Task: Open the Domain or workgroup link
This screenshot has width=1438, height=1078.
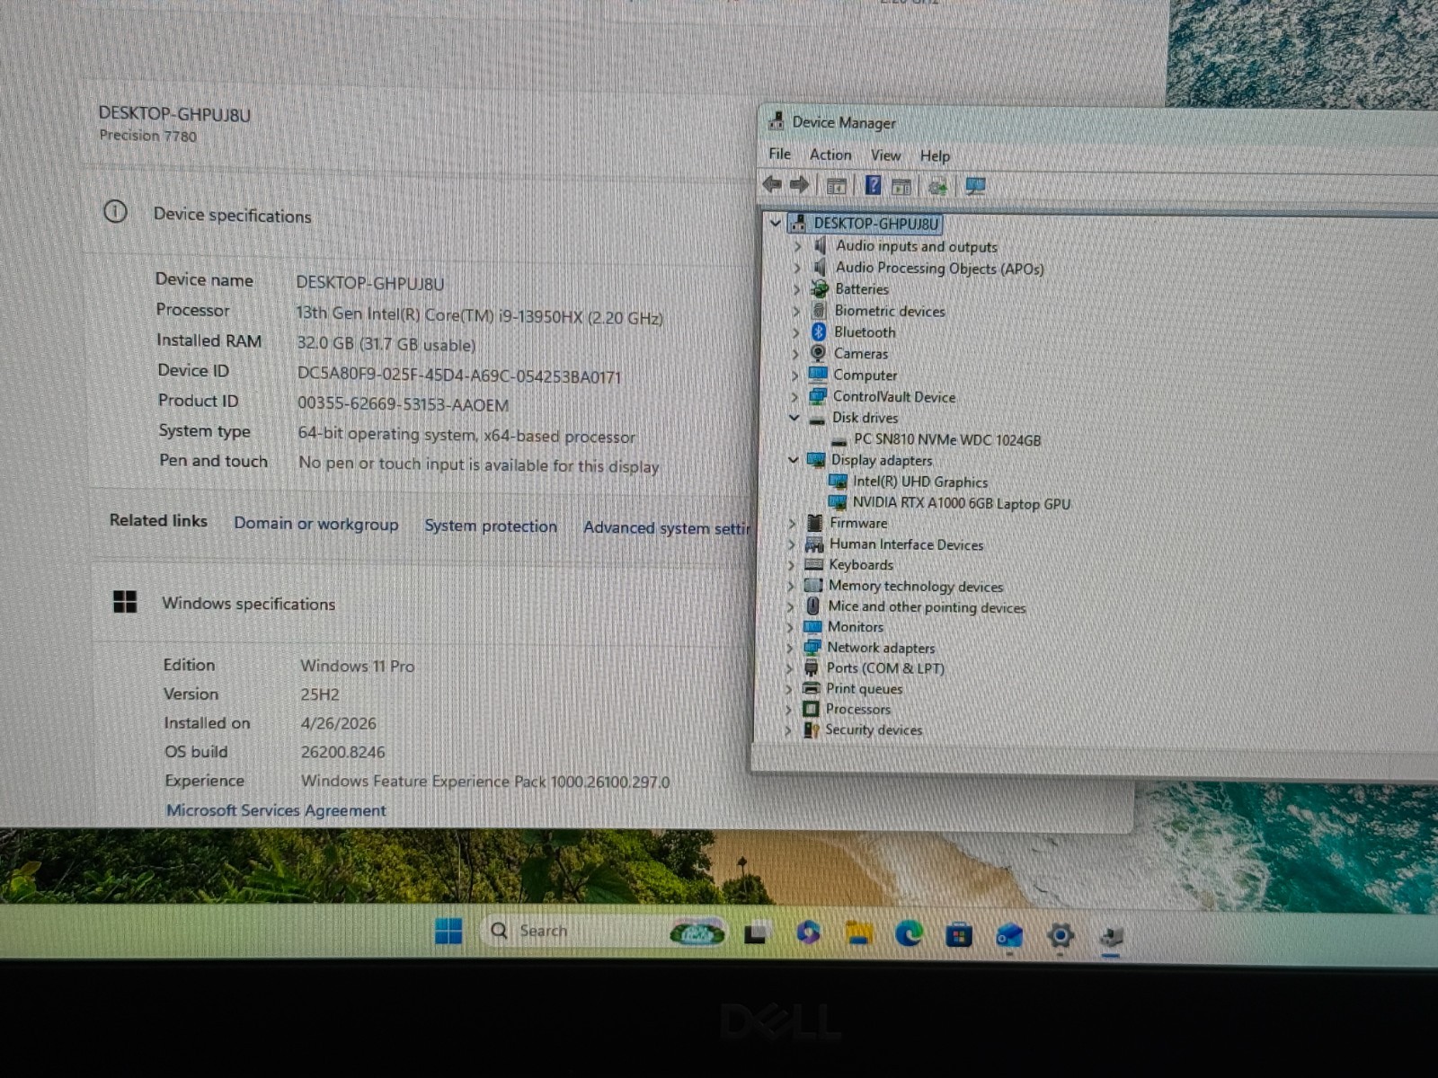Action: point(316,524)
